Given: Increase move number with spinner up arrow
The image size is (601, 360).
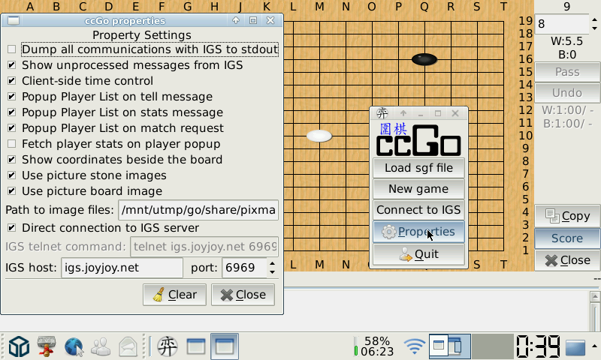Looking at the screenshot, I should click(x=594, y=19).
